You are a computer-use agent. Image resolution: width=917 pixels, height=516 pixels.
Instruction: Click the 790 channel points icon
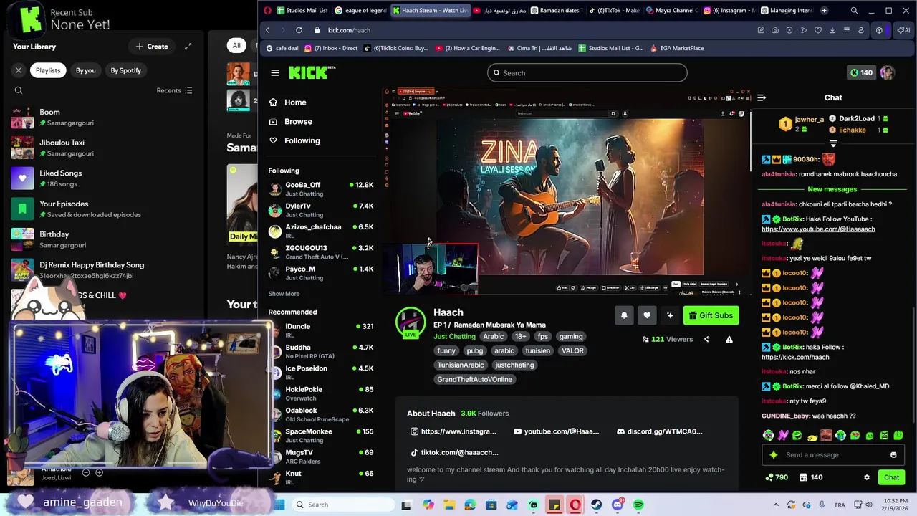777,477
